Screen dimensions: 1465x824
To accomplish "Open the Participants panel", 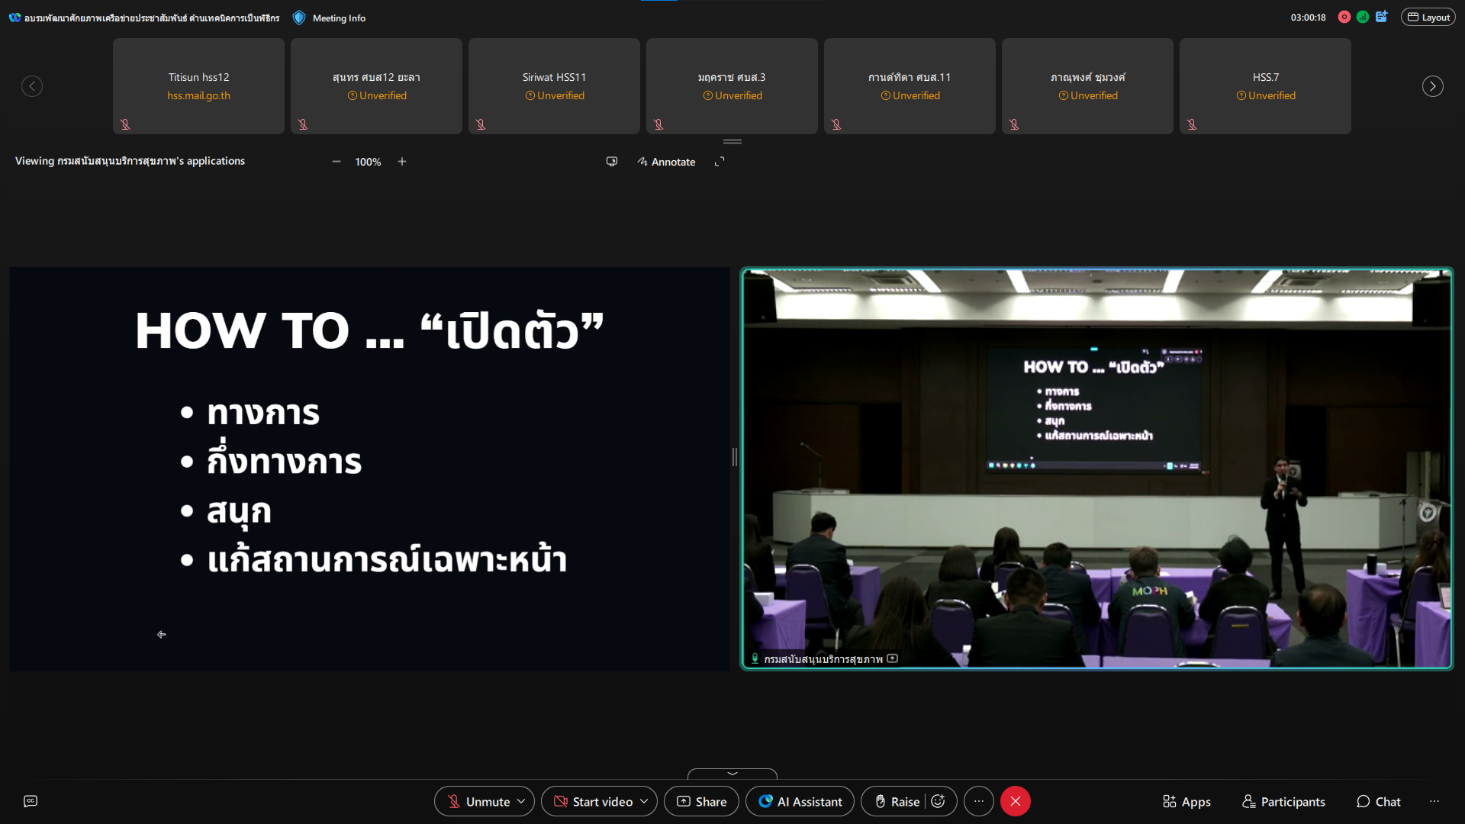I will coord(1283,801).
